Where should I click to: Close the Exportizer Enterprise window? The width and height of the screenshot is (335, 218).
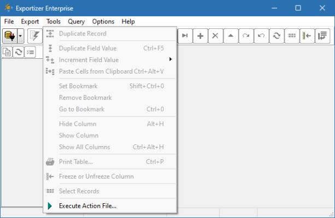pos(322,8)
